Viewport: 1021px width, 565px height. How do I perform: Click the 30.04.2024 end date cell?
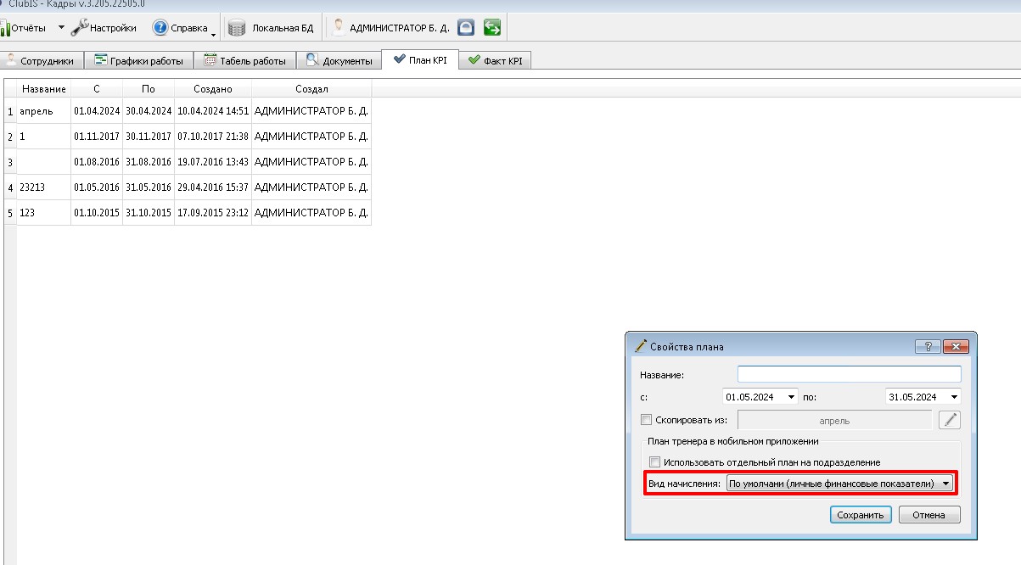[149, 111]
